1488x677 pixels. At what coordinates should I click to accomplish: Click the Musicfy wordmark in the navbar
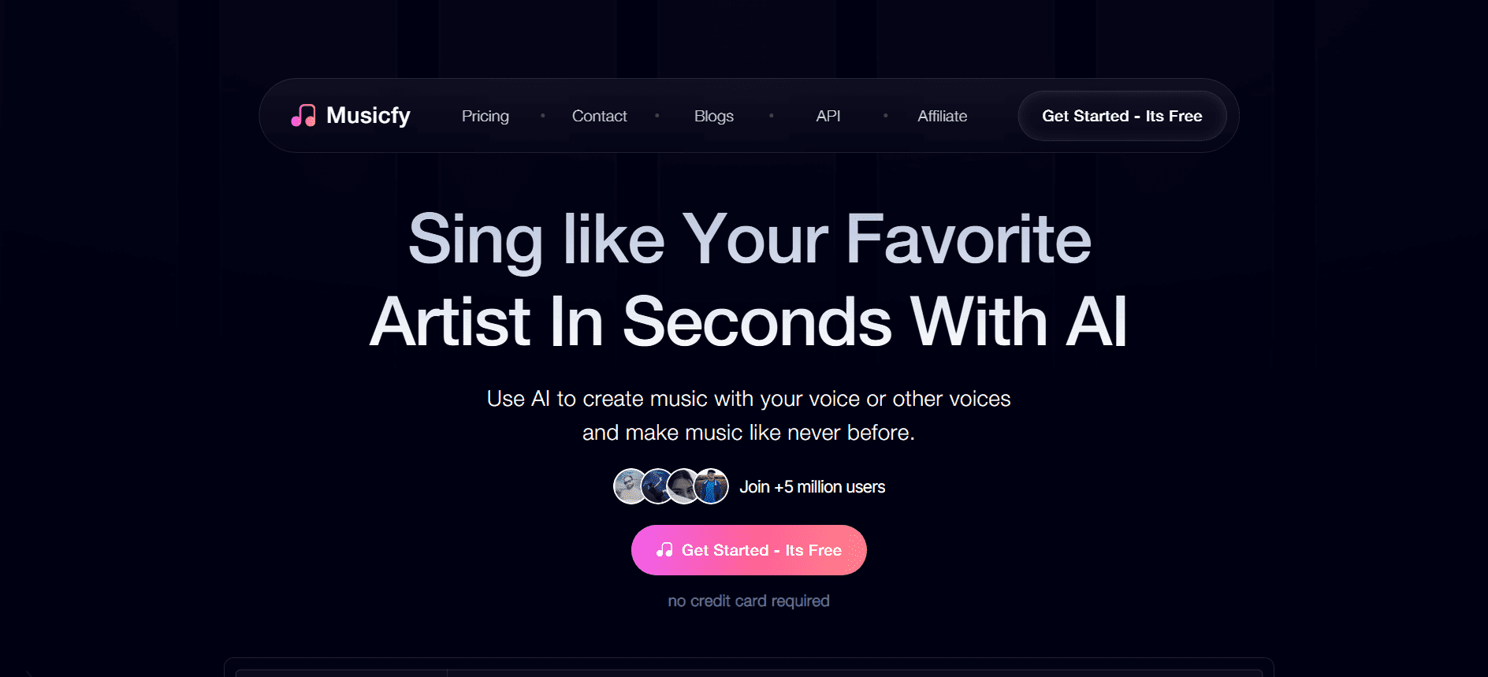pyautogui.click(x=367, y=115)
